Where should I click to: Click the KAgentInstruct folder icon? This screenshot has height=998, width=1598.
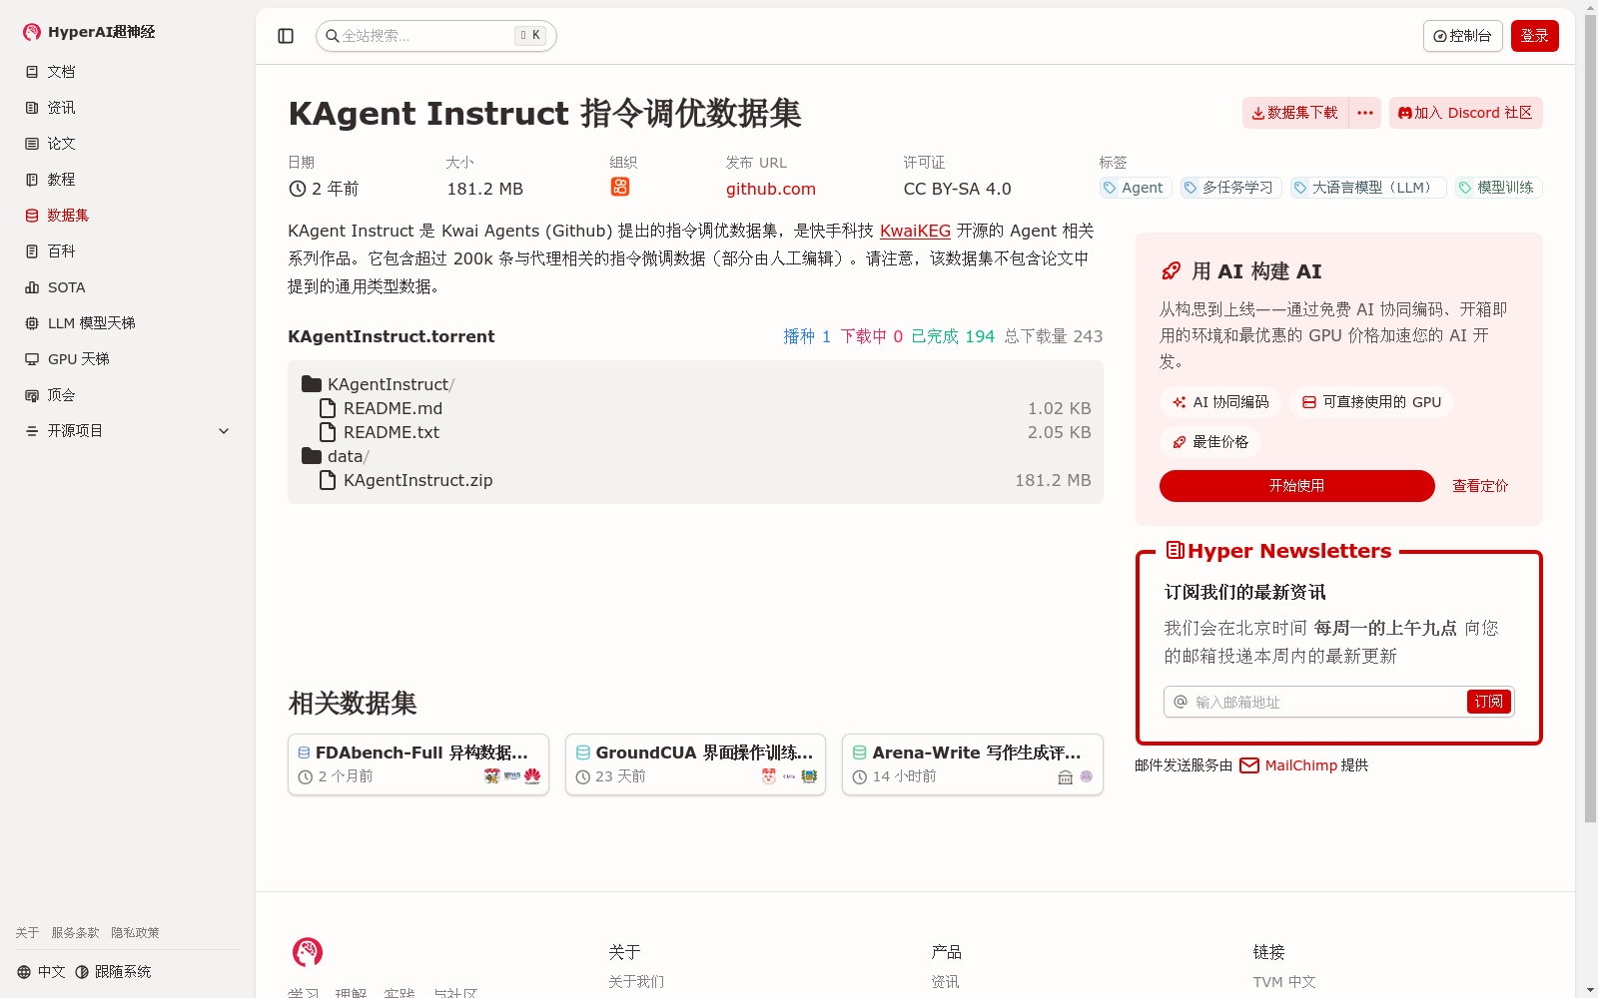312,384
